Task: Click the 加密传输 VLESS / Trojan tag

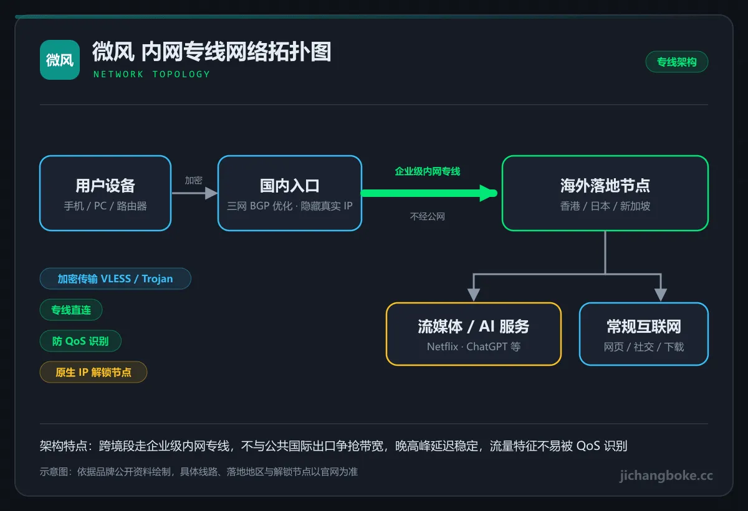Action: pos(115,279)
